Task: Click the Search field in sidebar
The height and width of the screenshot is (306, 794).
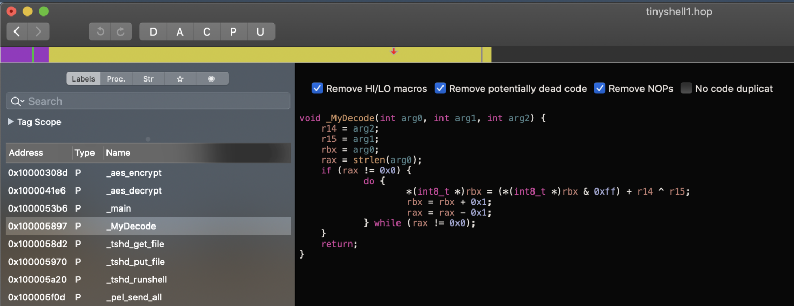Action: pyautogui.click(x=148, y=101)
